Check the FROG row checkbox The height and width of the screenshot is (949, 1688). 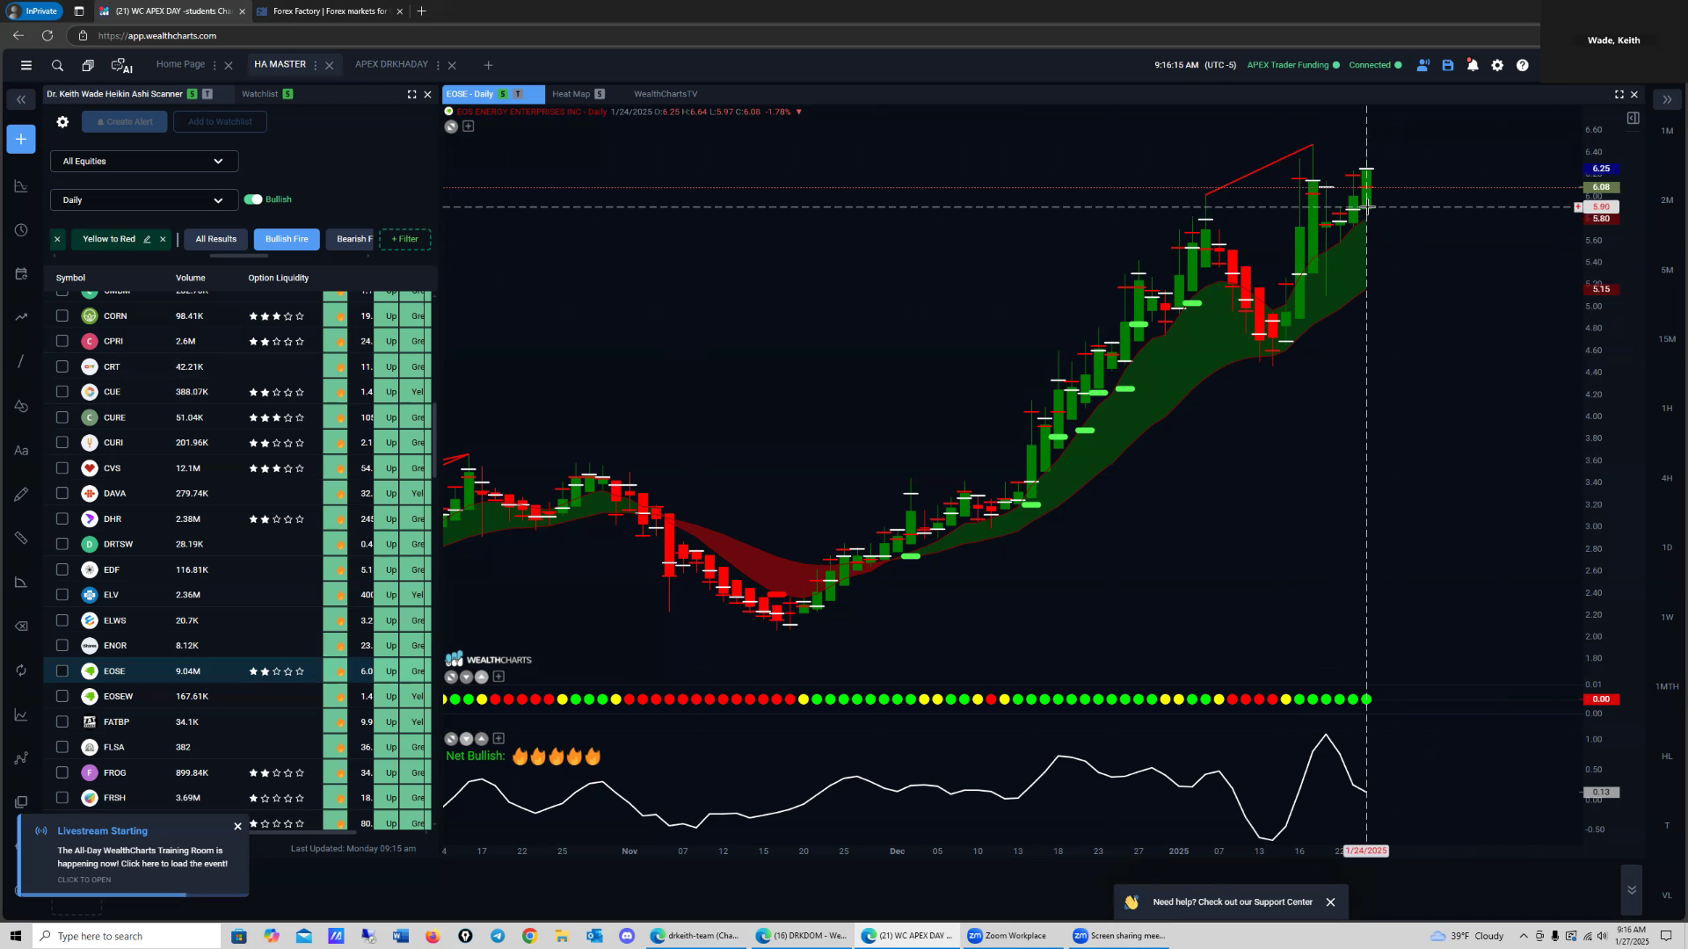coord(62,772)
